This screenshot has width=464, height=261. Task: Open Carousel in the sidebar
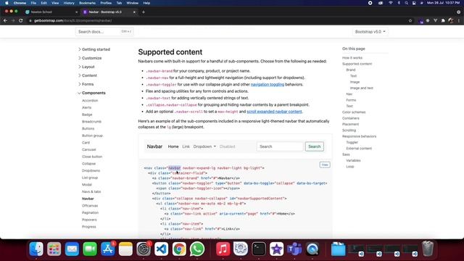tap(88, 150)
